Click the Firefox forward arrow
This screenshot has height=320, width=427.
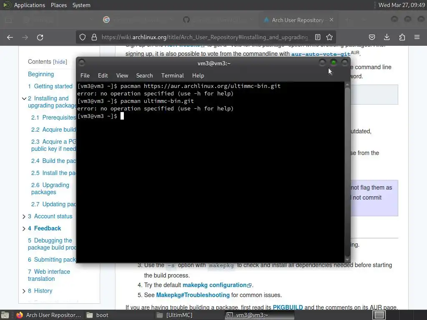[x=25, y=37]
